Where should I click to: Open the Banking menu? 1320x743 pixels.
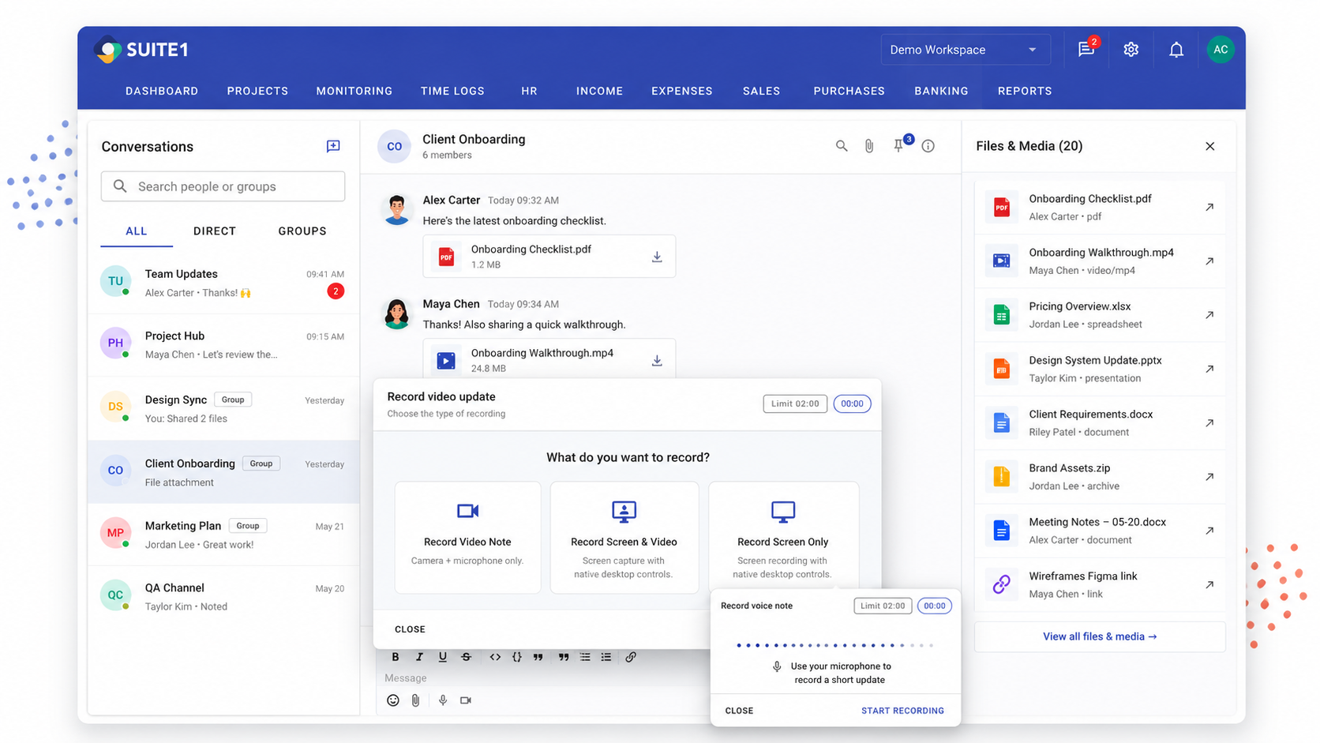(x=941, y=91)
